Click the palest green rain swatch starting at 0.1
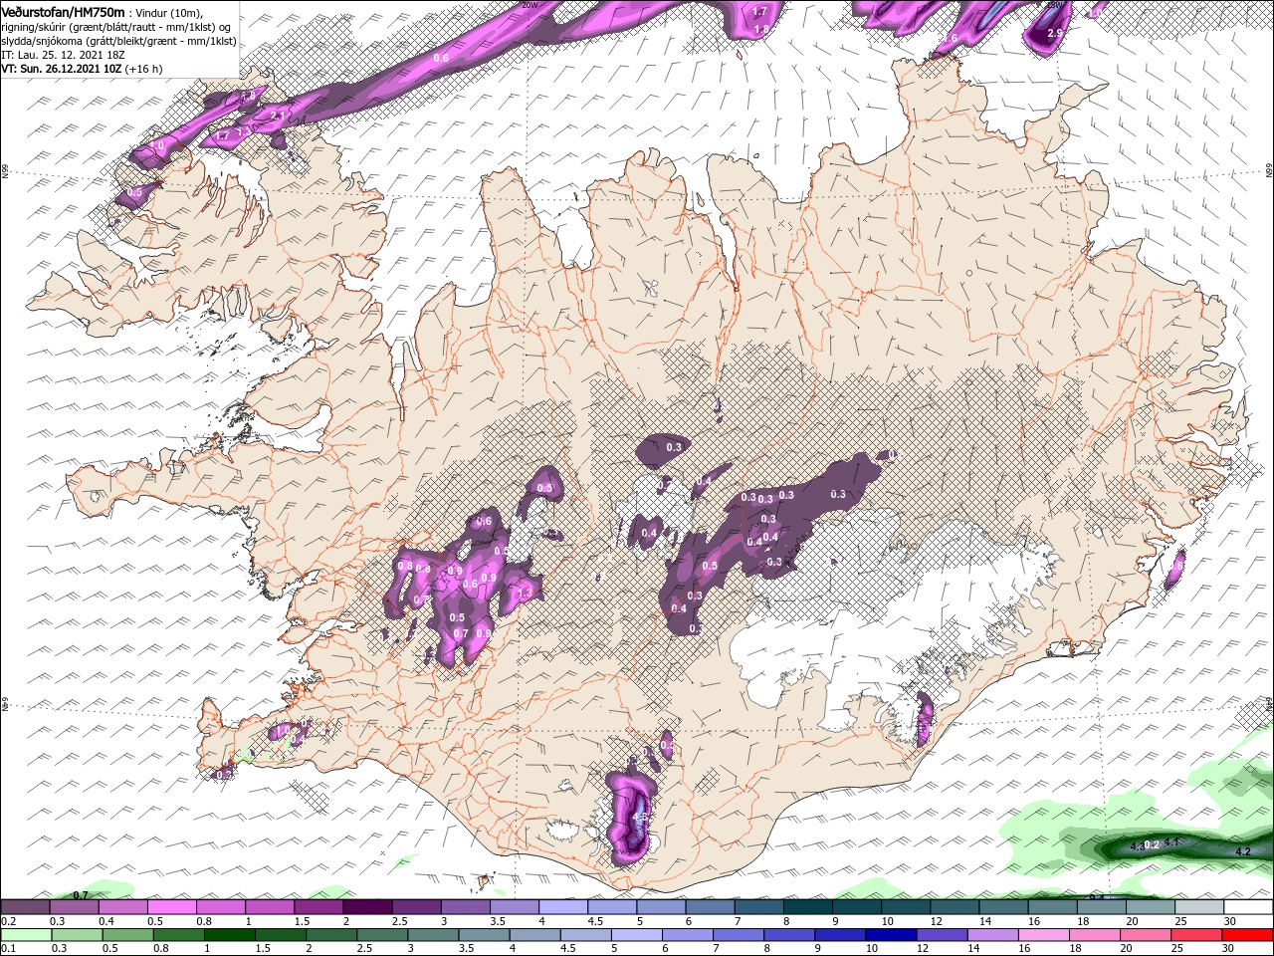 [26, 935]
